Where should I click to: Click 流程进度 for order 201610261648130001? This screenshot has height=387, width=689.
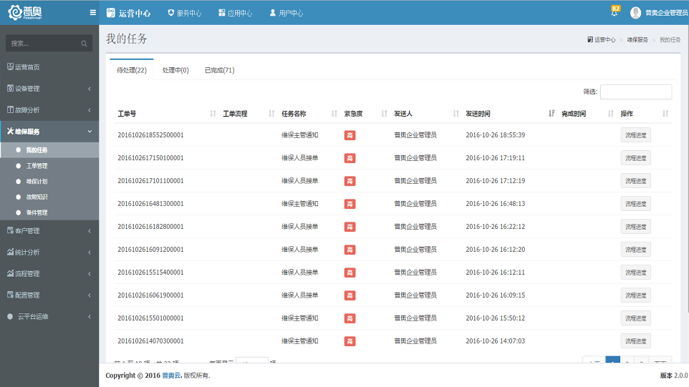[x=636, y=204]
